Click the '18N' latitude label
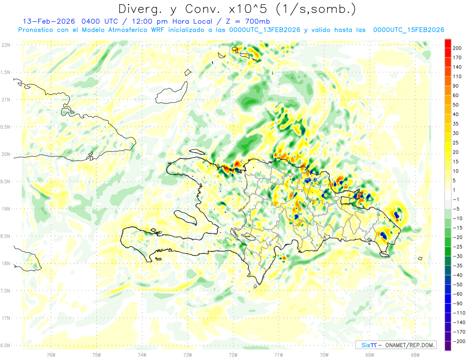This screenshot has height=360, width=466. [6, 264]
